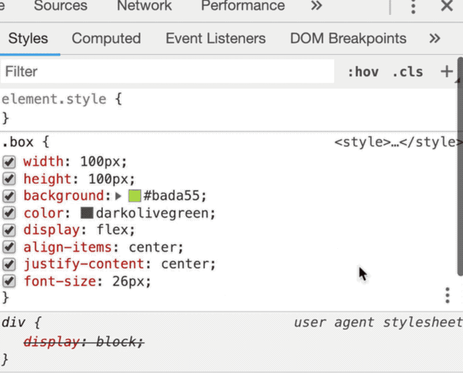Toggle the .cls element classes panel
The image size is (463, 373).
407,71
